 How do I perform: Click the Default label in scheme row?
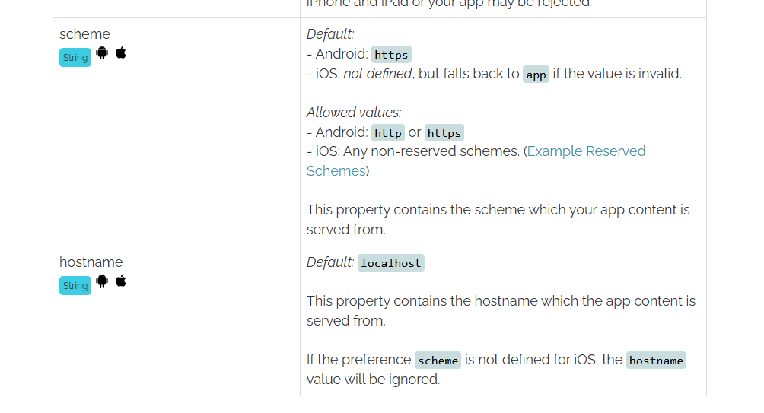[x=329, y=34]
